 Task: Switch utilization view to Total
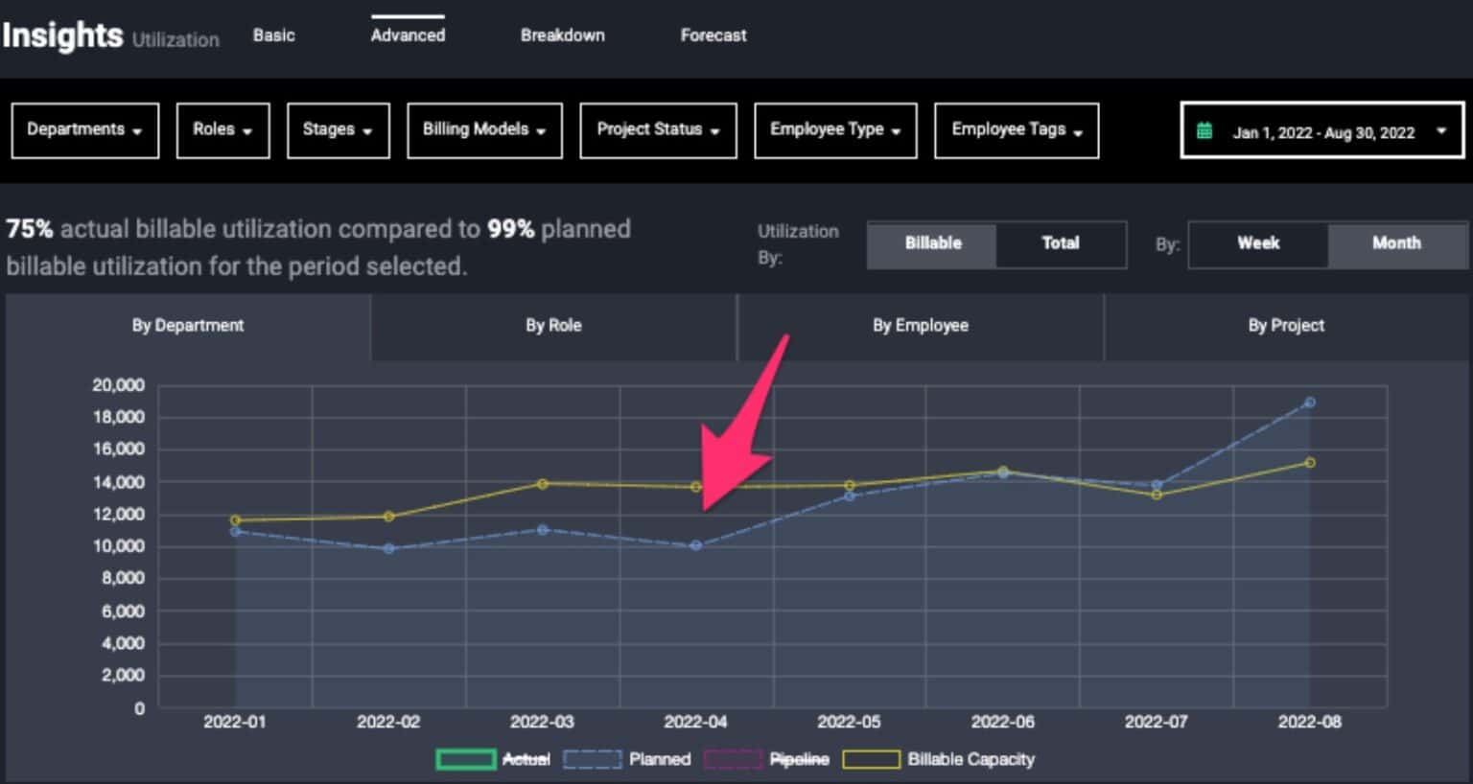tap(1060, 243)
